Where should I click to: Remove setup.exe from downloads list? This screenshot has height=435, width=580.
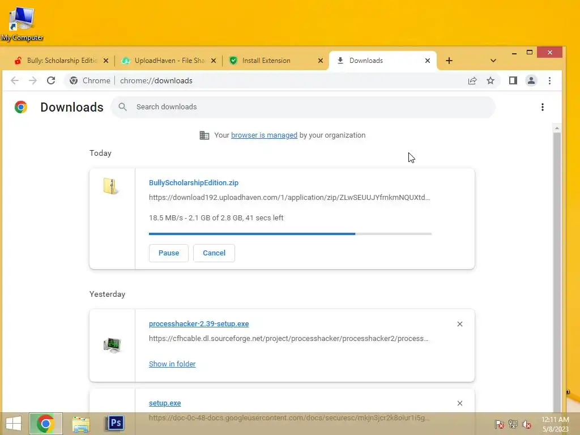click(460, 403)
